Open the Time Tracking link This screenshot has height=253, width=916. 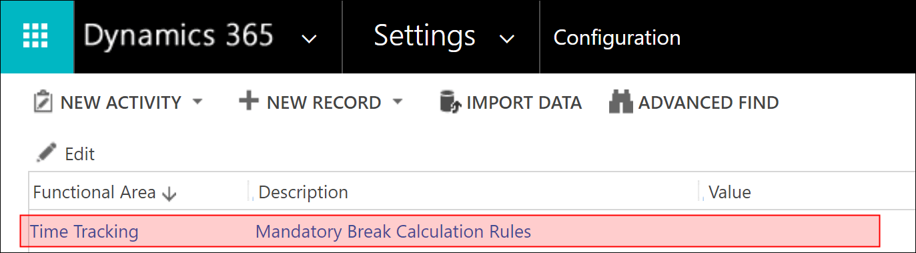pos(85,232)
